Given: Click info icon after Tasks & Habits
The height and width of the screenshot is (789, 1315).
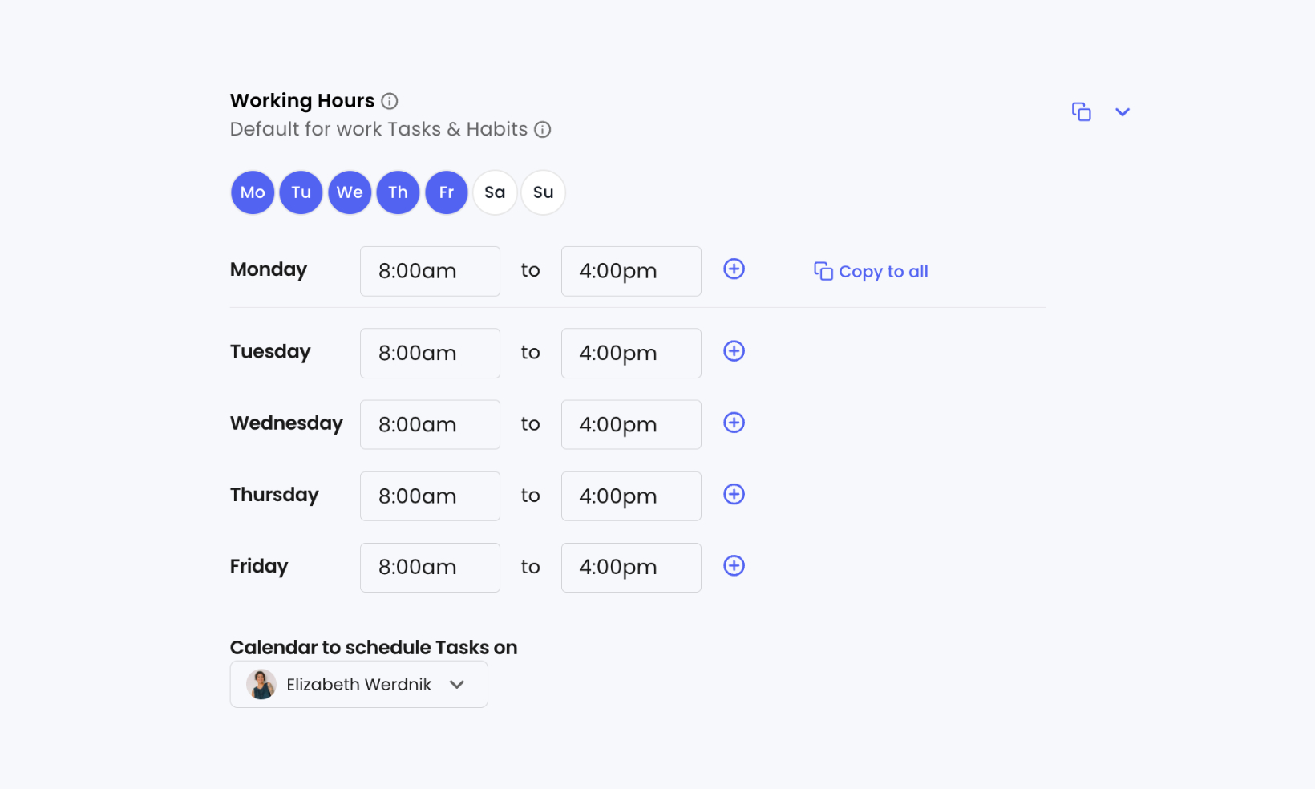Looking at the screenshot, I should click(x=543, y=129).
